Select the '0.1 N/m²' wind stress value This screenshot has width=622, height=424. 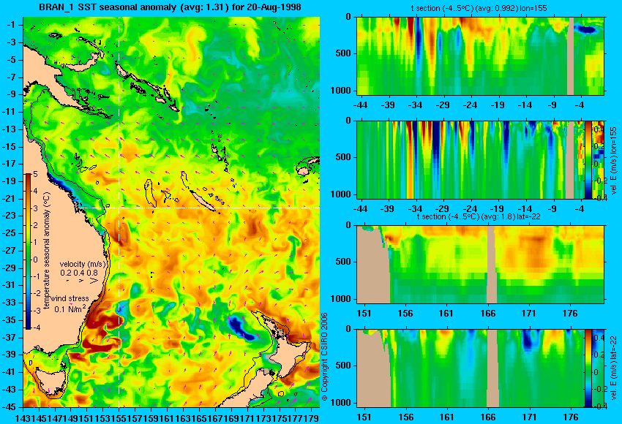tap(70, 308)
